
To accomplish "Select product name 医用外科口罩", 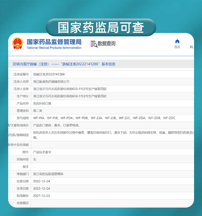I will 42,104.
